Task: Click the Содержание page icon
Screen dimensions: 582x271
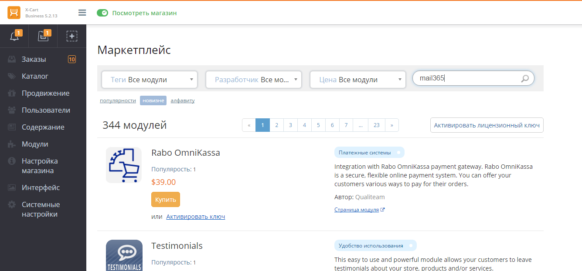Action: pos(12,127)
